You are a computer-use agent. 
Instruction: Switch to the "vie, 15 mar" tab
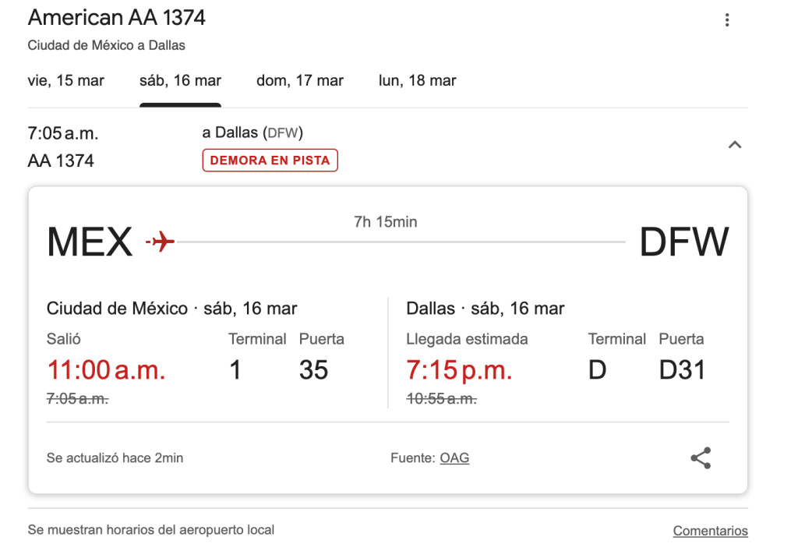click(66, 80)
